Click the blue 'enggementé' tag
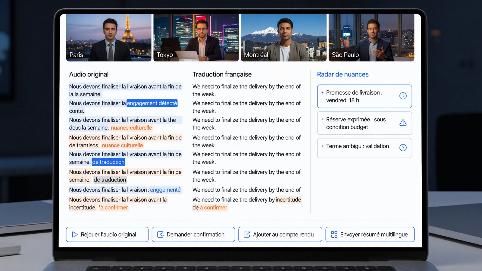Viewport: 482px width, 271px height. 165,190
